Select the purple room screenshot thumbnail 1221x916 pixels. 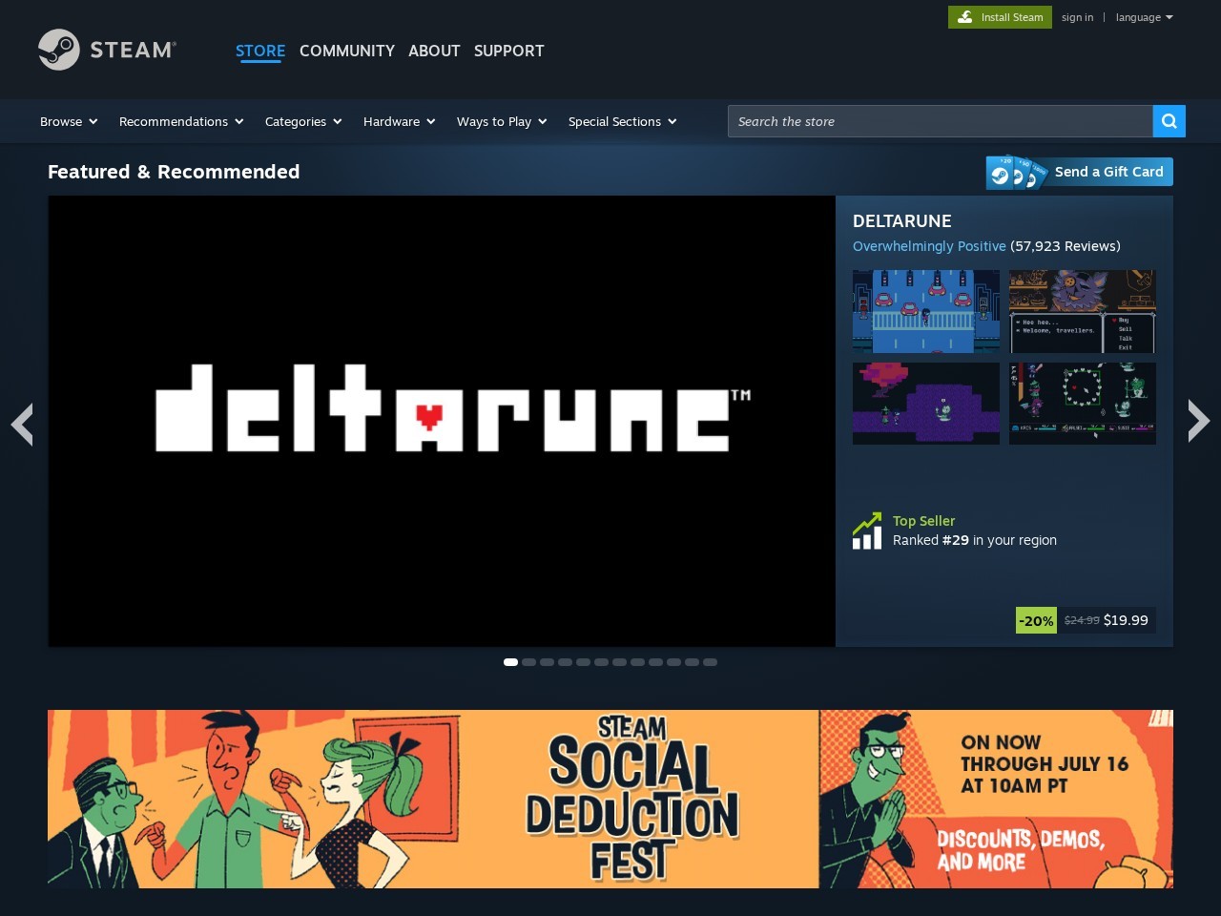coord(926,404)
